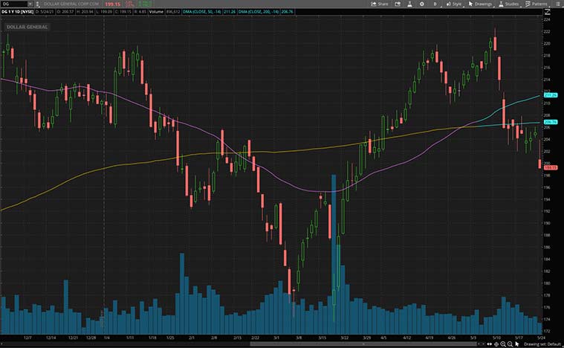The height and width of the screenshot is (348, 564).
Task: Click the zoom in magnifier icon
Action: tap(502, 344)
